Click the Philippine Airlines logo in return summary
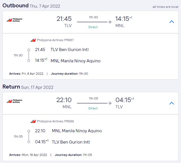Viewport: 181px width, 163px height. (14, 101)
